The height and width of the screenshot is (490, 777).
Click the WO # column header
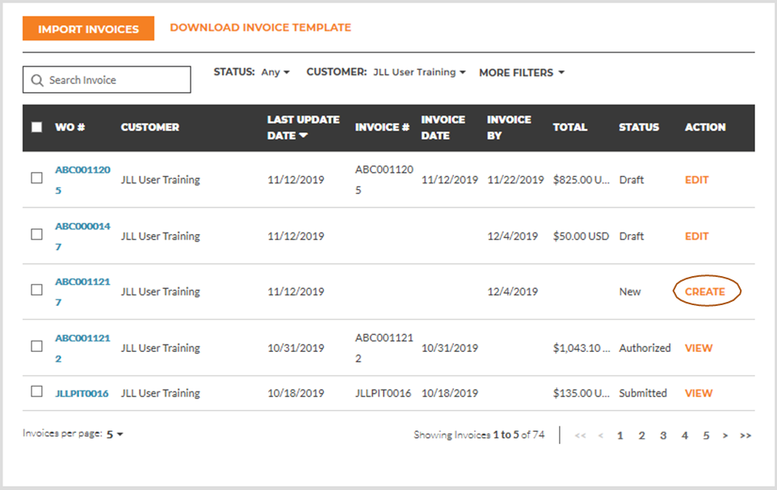click(70, 128)
